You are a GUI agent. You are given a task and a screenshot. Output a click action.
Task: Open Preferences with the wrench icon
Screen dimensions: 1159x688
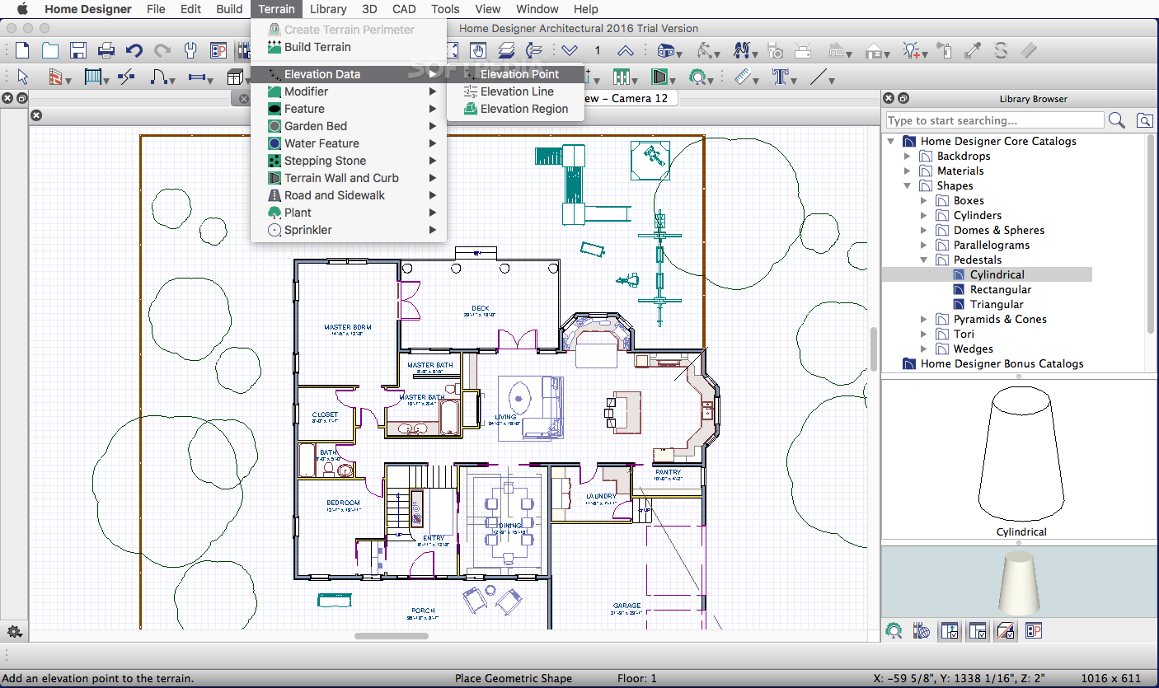coord(190,50)
